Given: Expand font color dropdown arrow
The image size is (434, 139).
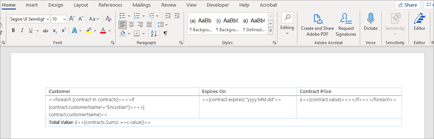Looking at the screenshot, I should [x=109, y=31].
